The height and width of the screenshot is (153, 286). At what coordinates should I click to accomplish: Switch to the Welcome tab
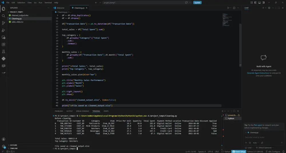pos(60,8)
